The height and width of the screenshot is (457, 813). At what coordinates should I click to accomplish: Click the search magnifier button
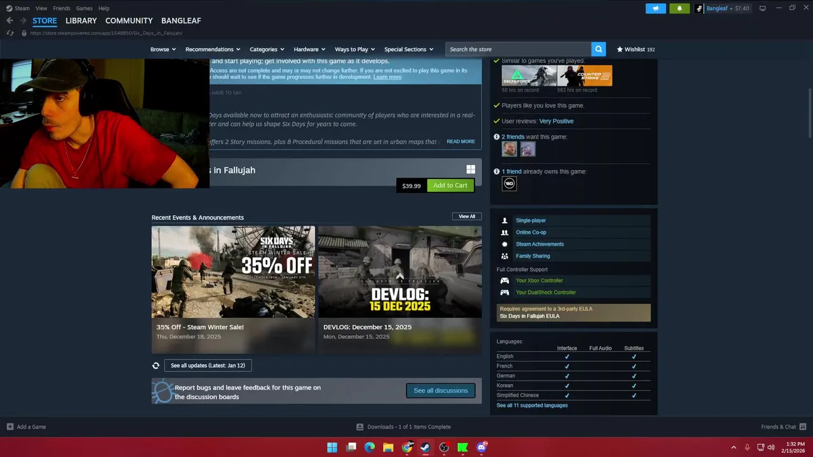pos(598,49)
